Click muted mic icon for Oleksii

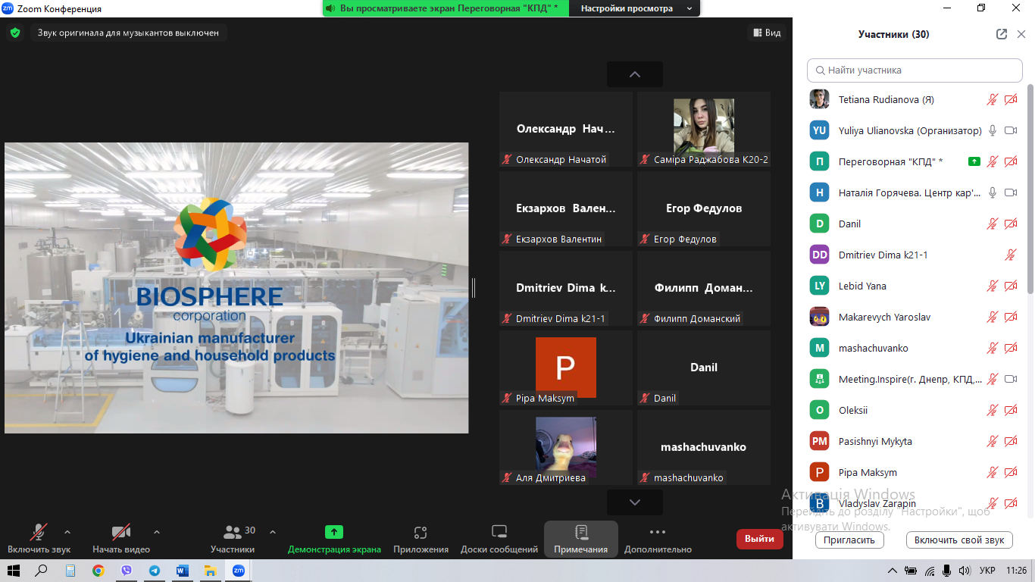tap(993, 410)
